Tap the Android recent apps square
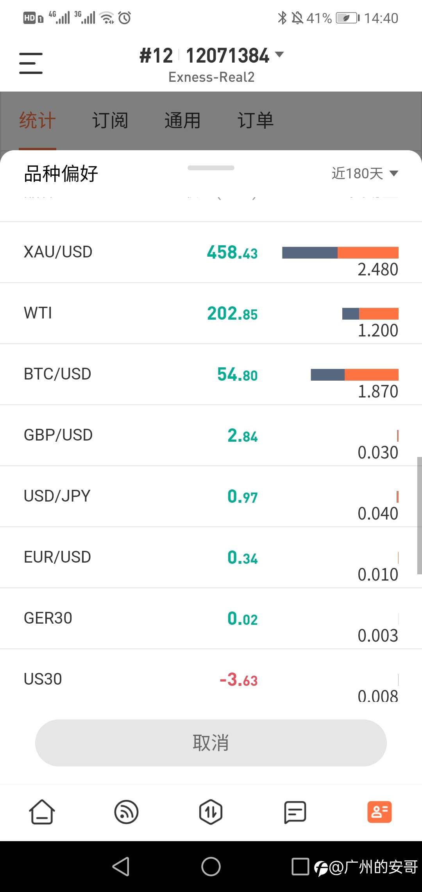The width and height of the screenshot is (422, 892). point(300,867)
